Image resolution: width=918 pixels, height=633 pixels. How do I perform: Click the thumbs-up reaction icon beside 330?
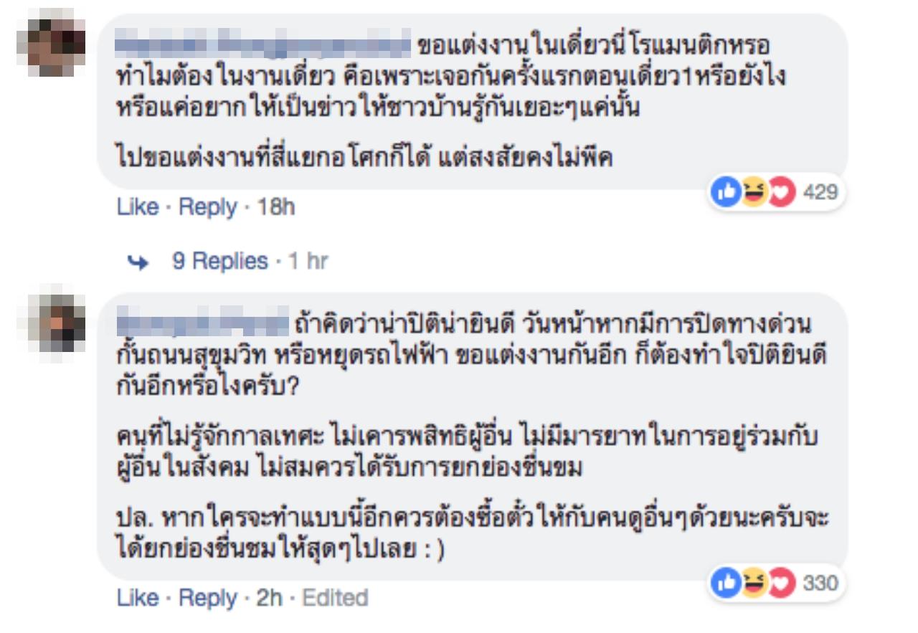click(x=726, y=583)
